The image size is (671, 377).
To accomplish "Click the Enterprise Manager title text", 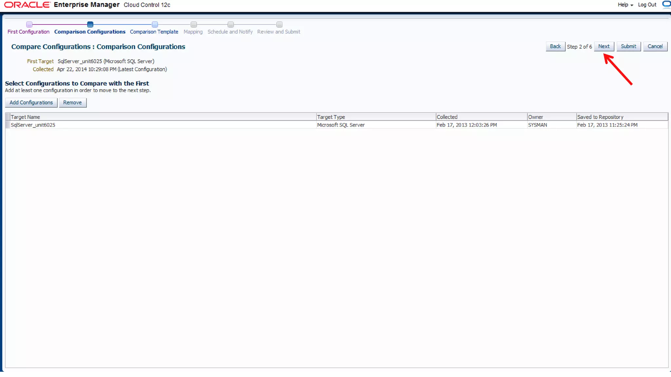I will 87,5.
